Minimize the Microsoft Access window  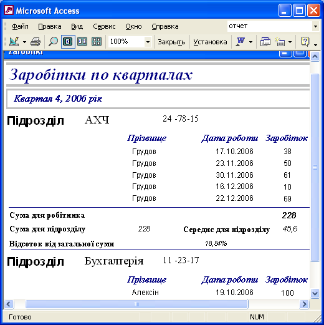(285, 11)
